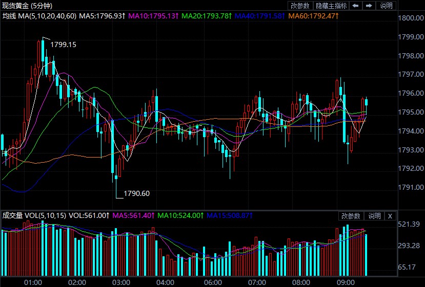Open 改参数 for the main chart
Image resolution: width=425 pixels, height=287 pixels.
[300, 6]
